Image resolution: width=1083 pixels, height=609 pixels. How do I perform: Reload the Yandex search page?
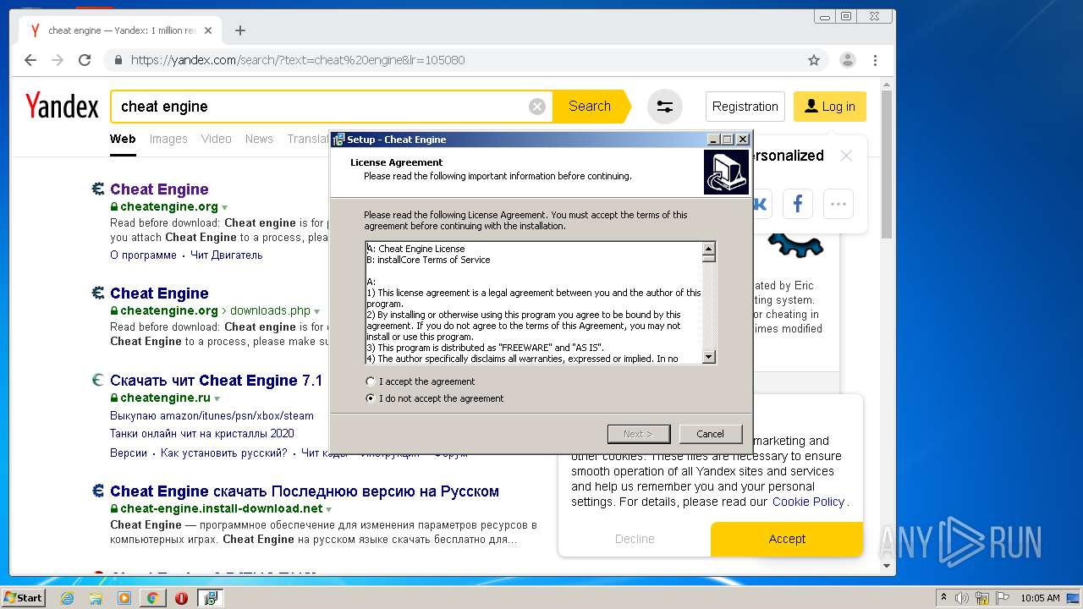85,60
